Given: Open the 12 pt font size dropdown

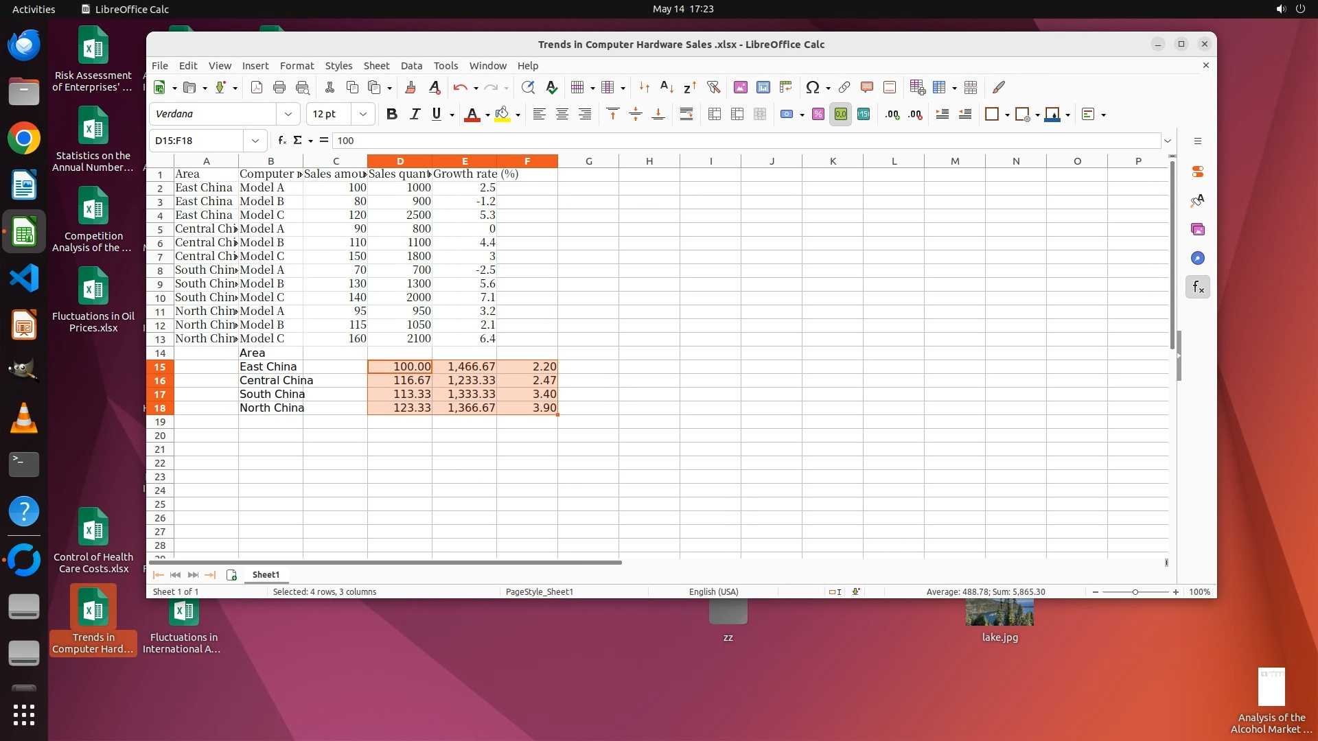Looking at the screenshot, I should 363,114.
